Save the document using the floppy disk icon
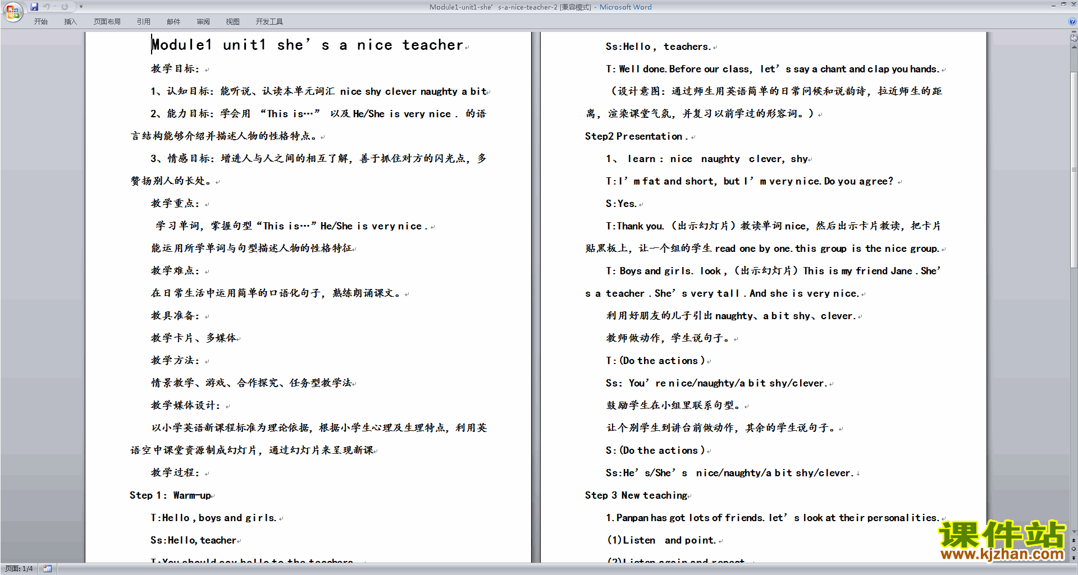 pos(34,7)
